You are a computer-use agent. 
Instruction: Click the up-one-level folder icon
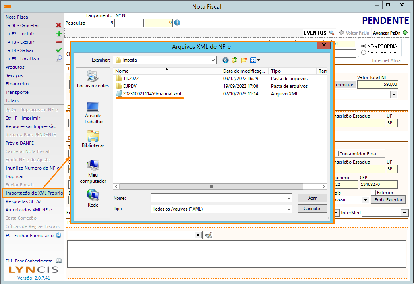(x=235, y=60)
